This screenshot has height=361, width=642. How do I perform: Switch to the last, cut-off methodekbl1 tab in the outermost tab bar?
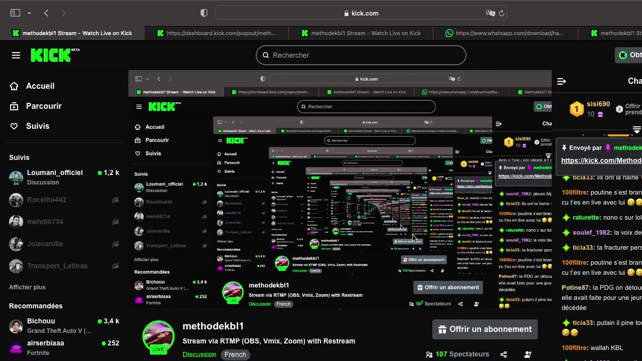tap(610, 33)
